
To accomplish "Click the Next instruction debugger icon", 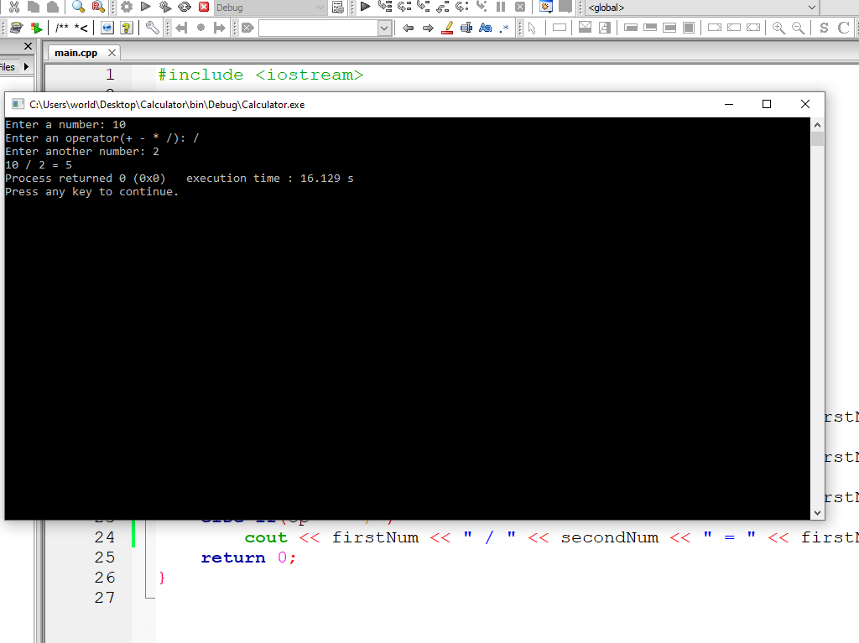I will coord(462,7).
